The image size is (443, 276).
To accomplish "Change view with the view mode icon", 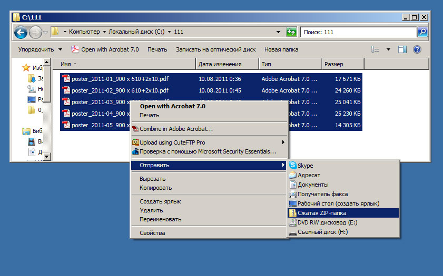I will [x=375, y=49].
